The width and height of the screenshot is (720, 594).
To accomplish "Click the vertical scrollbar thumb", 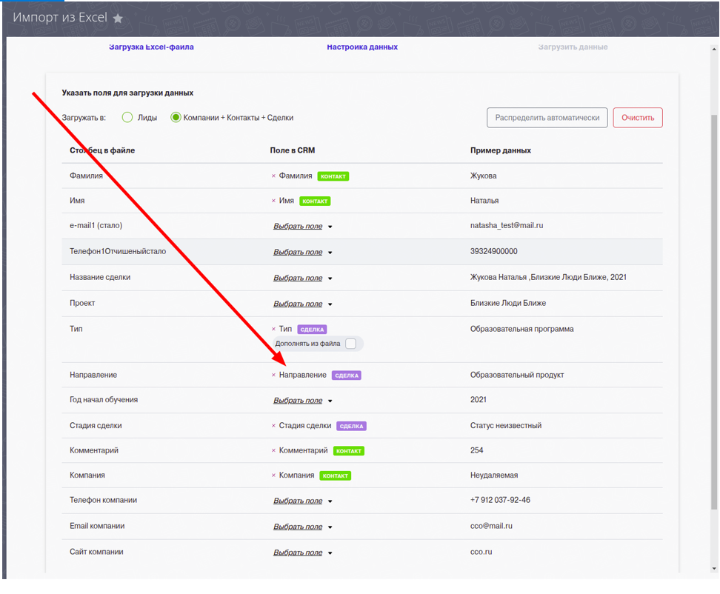I will click(x=714, y=312).
